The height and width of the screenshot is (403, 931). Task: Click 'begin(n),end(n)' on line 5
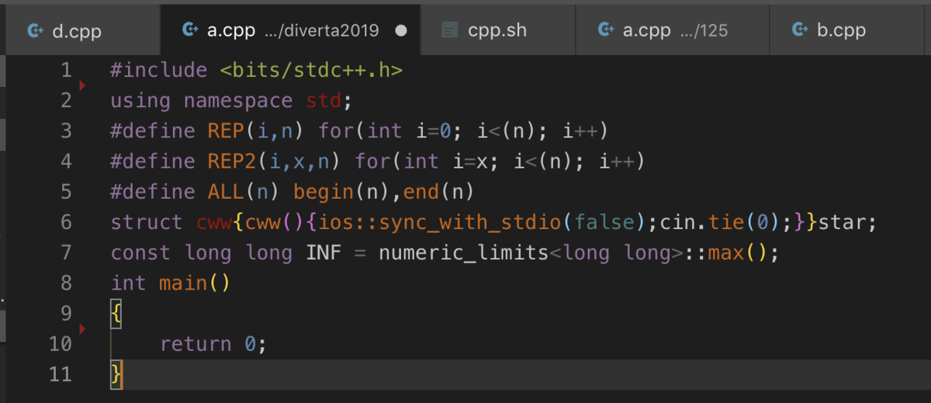[384, 192]
